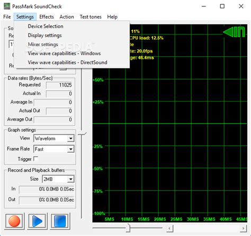Click the -50% axis label
The image size is (251, 236).
[x=97, y=169]
